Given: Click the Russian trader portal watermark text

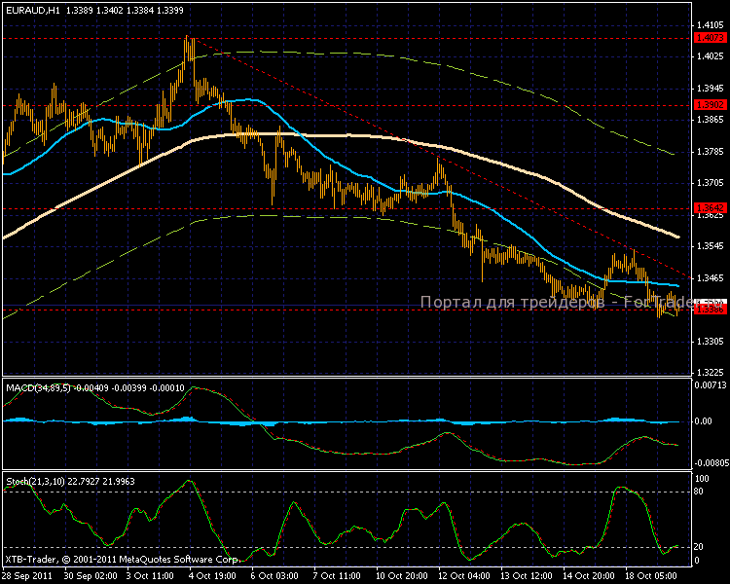Looking at the screenshot, I should 555,303.
